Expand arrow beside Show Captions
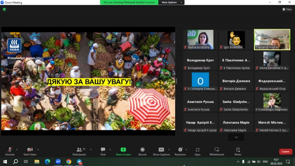 pyautogui.click(x=169, y=149)
